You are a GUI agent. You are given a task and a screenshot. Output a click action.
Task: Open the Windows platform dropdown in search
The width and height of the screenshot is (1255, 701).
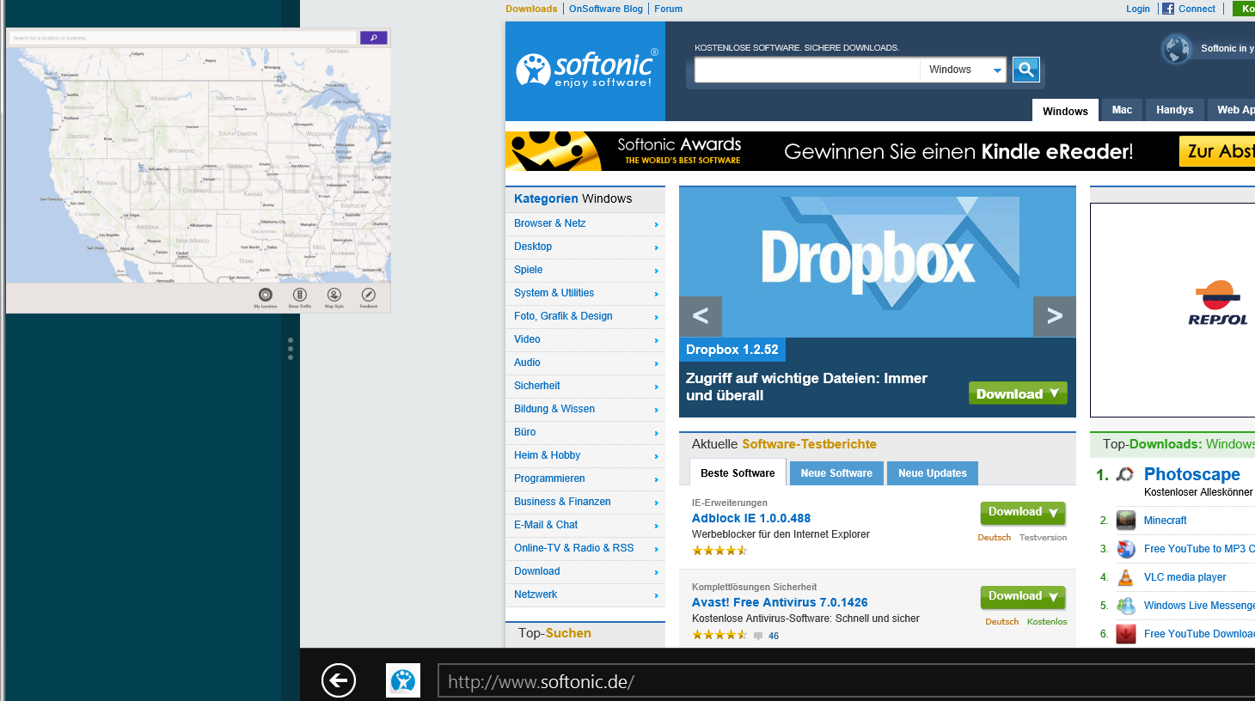click(962, 70)
